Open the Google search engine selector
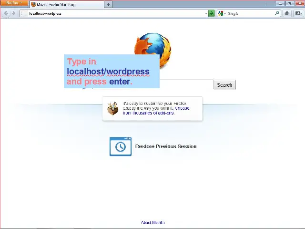 (222, 13)
